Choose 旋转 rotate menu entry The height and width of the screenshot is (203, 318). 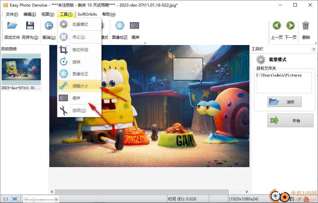tap(80, 62)
